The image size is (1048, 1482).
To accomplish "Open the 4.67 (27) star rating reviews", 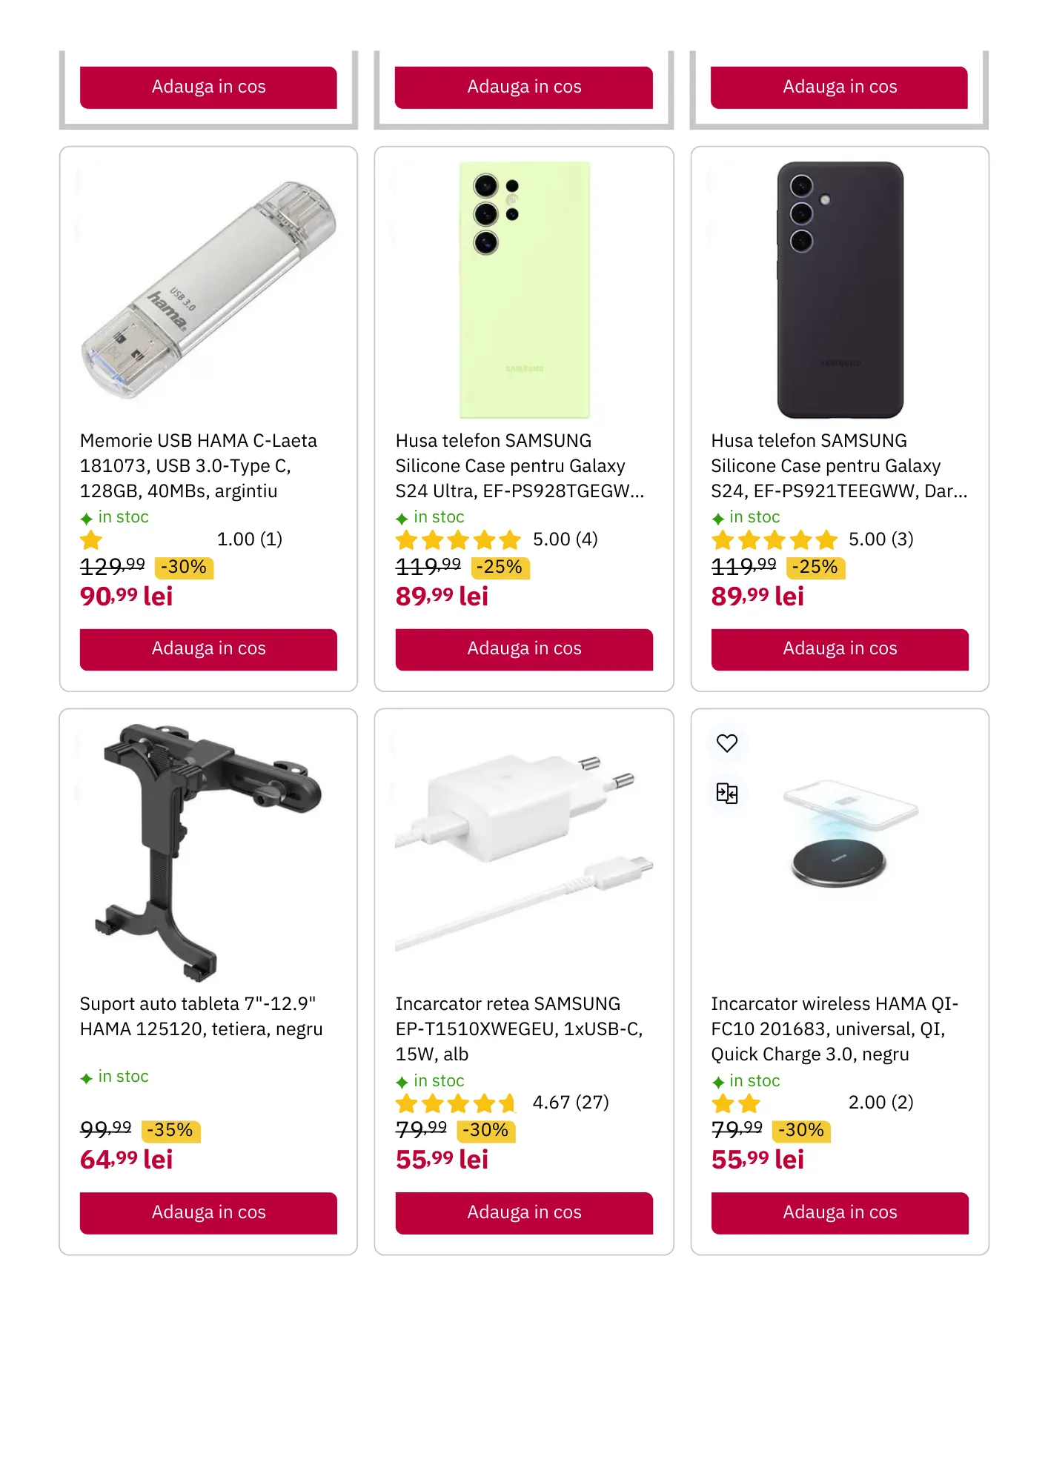I will (502, 1103).
